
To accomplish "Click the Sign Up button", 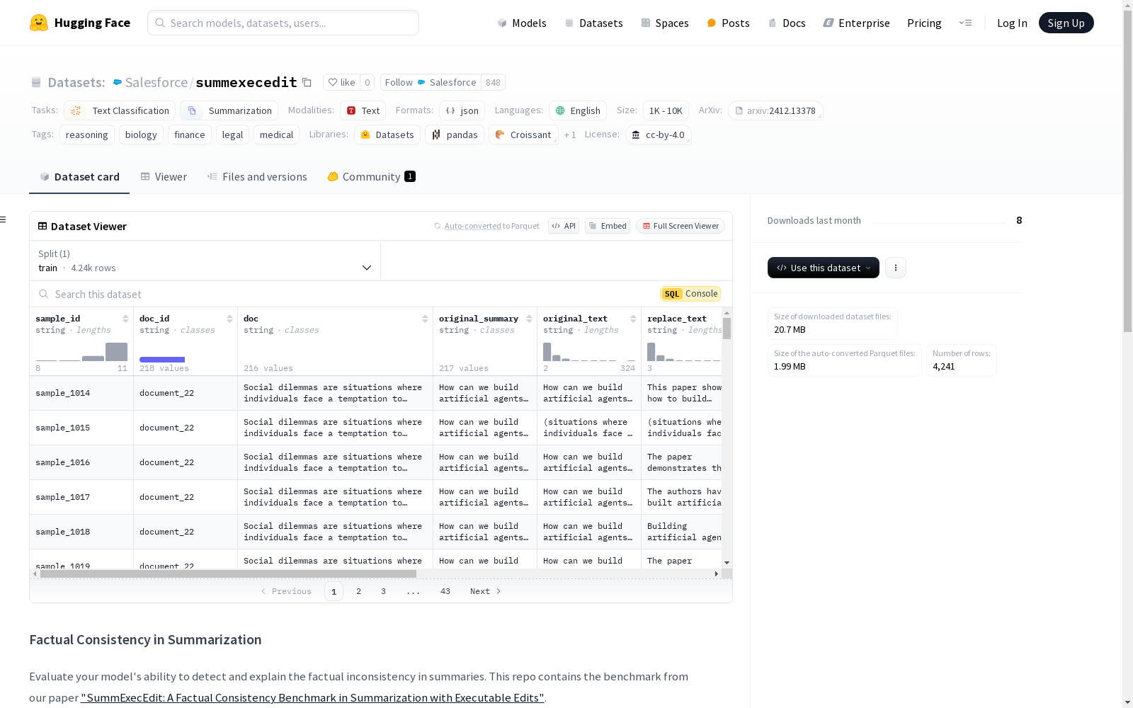I will point(1066,23).
